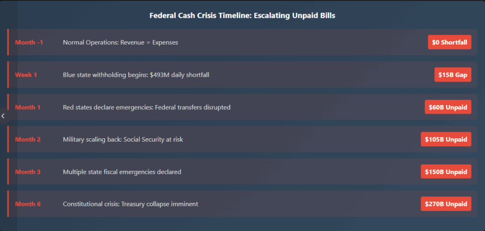Select the Month -1 timeline label
485x231 pixels.
[29, 43]
